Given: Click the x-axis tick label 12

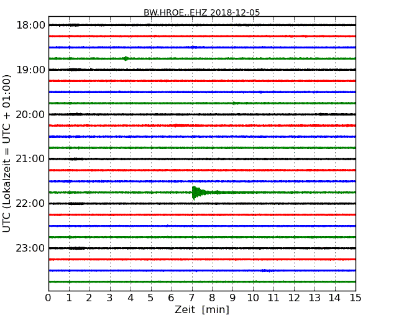Looking at the screenshot, I should 294,298.
